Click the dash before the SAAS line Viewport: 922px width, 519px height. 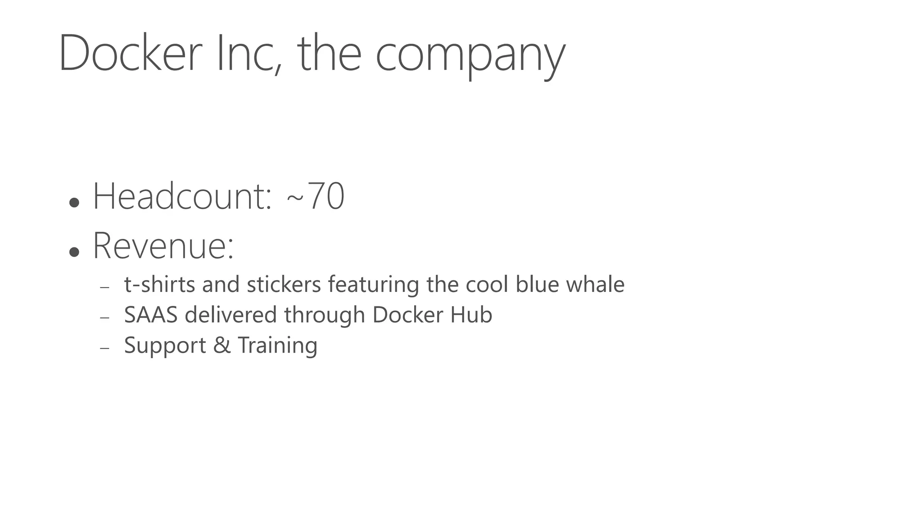pos(105,318)
